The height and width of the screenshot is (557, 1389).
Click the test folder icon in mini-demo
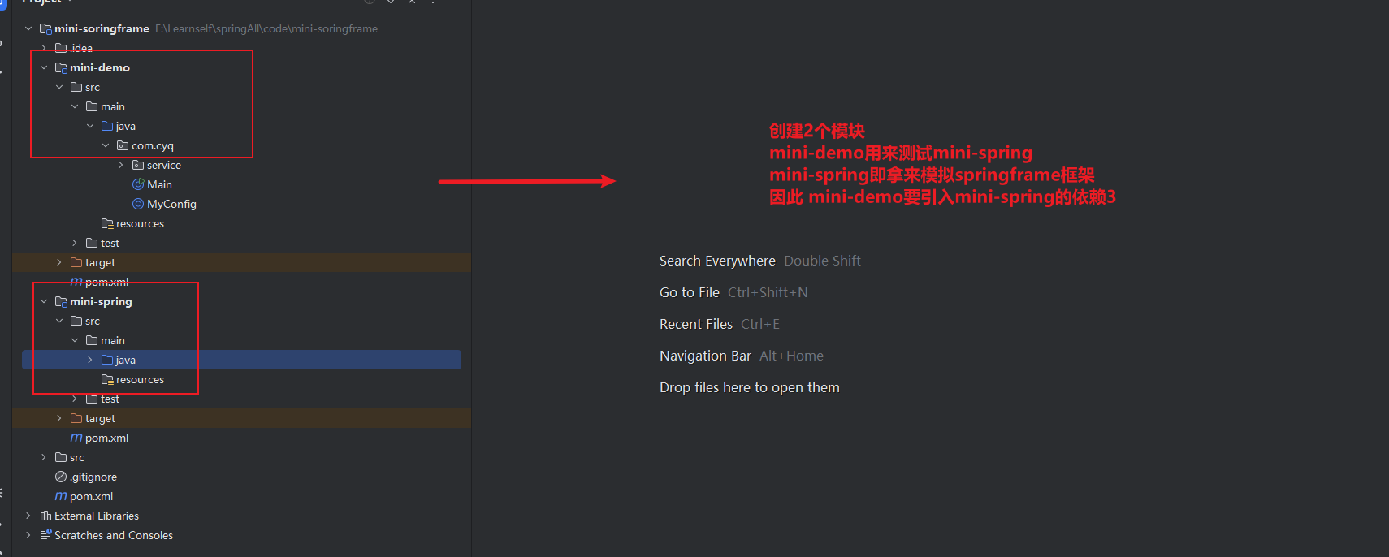(x=92, y=243)
